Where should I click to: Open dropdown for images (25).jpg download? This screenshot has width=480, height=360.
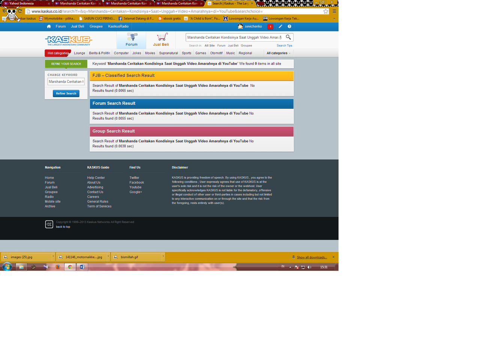[x=53, y=257]
